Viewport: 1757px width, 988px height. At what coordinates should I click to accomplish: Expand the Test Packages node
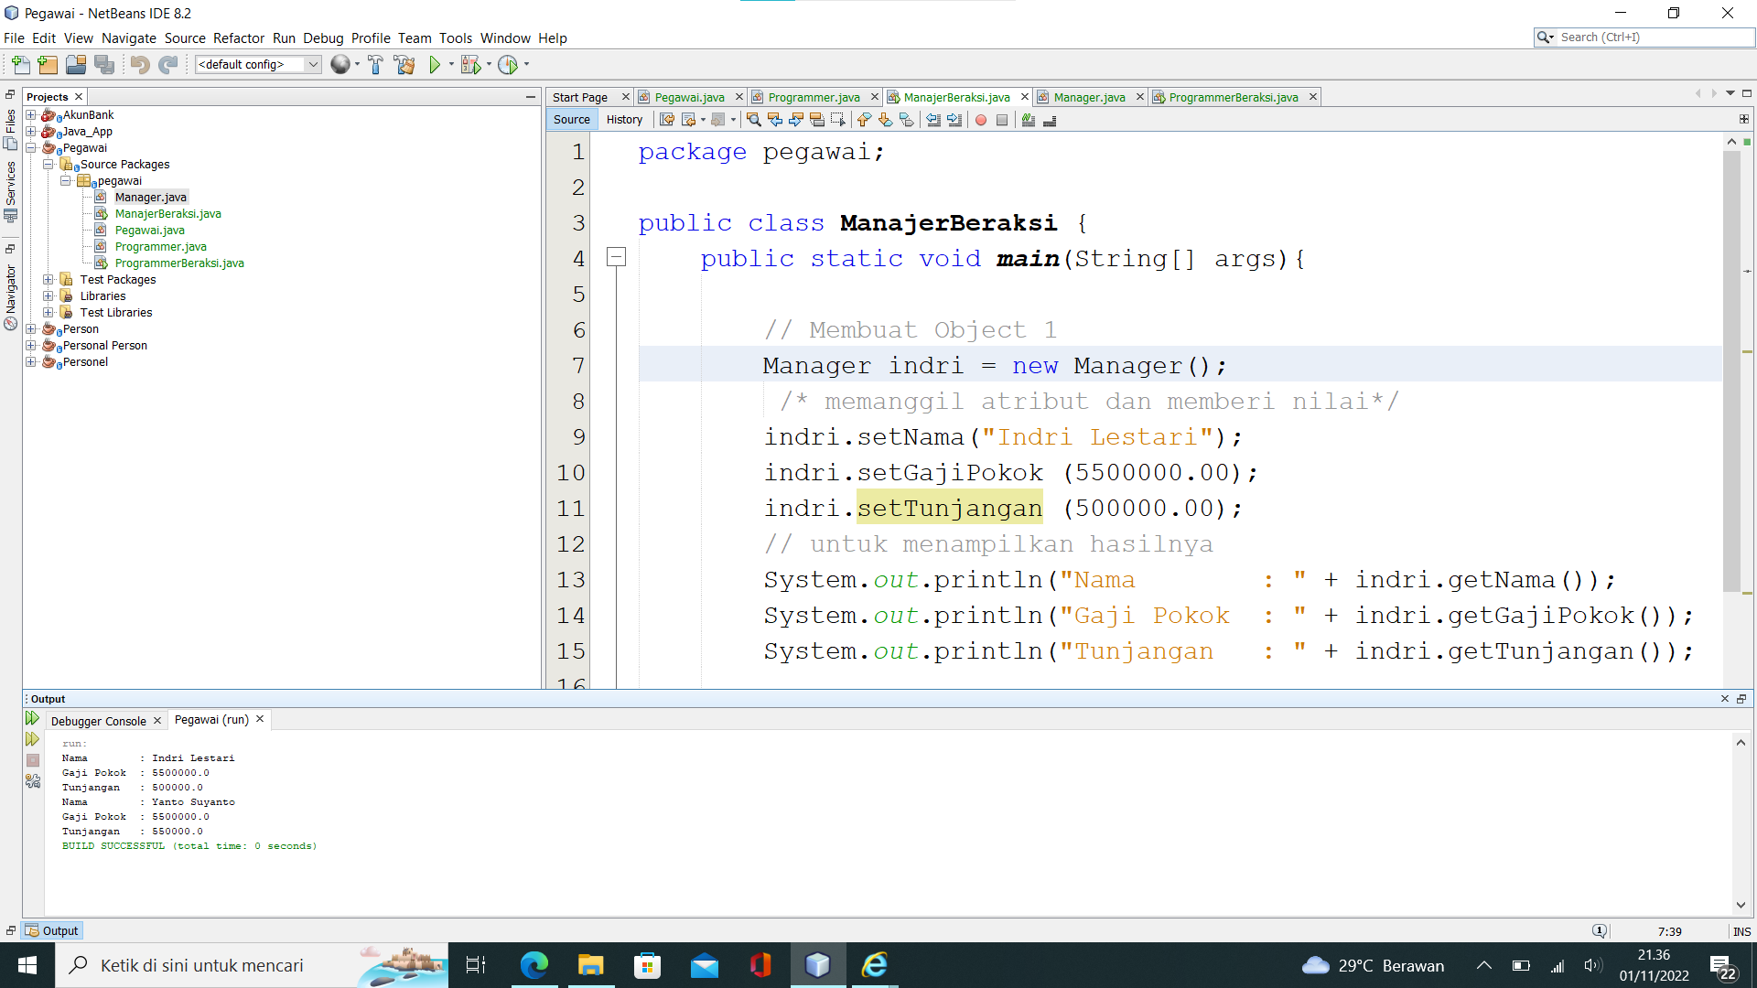pos(48,279)
